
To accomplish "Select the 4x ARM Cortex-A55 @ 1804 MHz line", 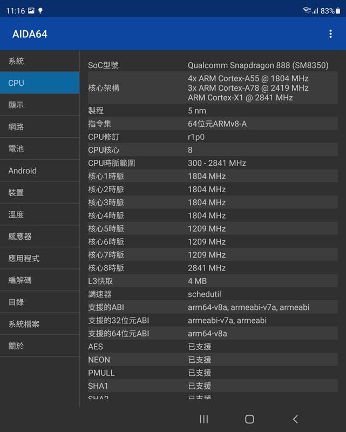I will coord(248,78).
